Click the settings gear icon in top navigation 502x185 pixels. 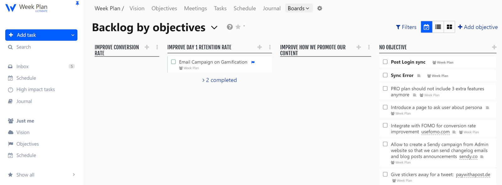[319, 8]
